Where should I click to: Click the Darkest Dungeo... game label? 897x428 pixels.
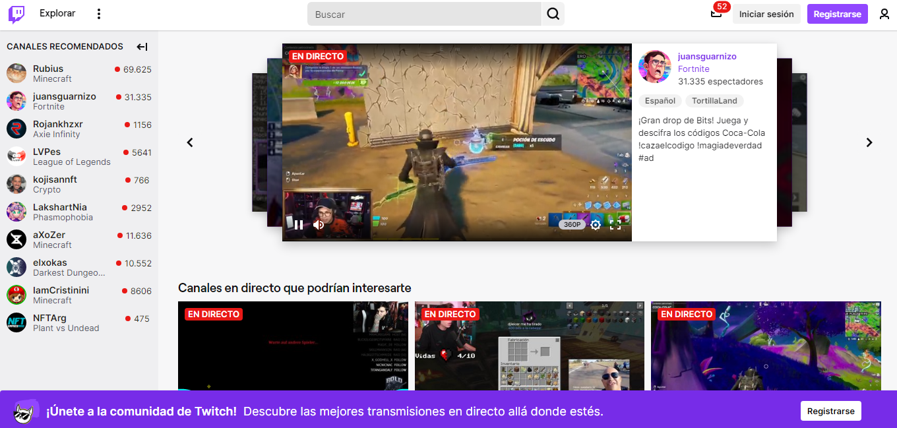tap(69, 273)
